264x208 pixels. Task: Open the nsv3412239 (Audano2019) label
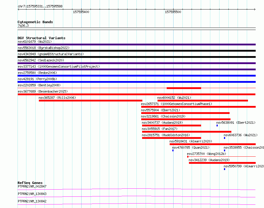point(209,160)
